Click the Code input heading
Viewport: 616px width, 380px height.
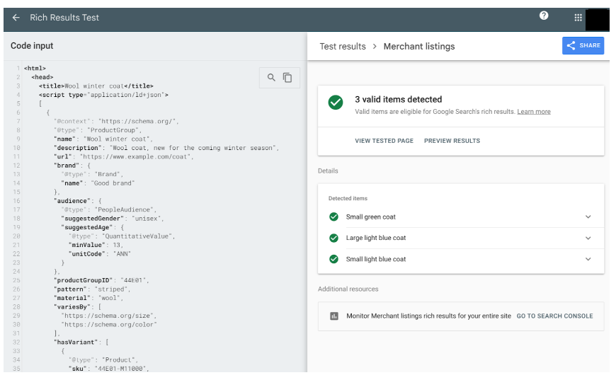32,46
